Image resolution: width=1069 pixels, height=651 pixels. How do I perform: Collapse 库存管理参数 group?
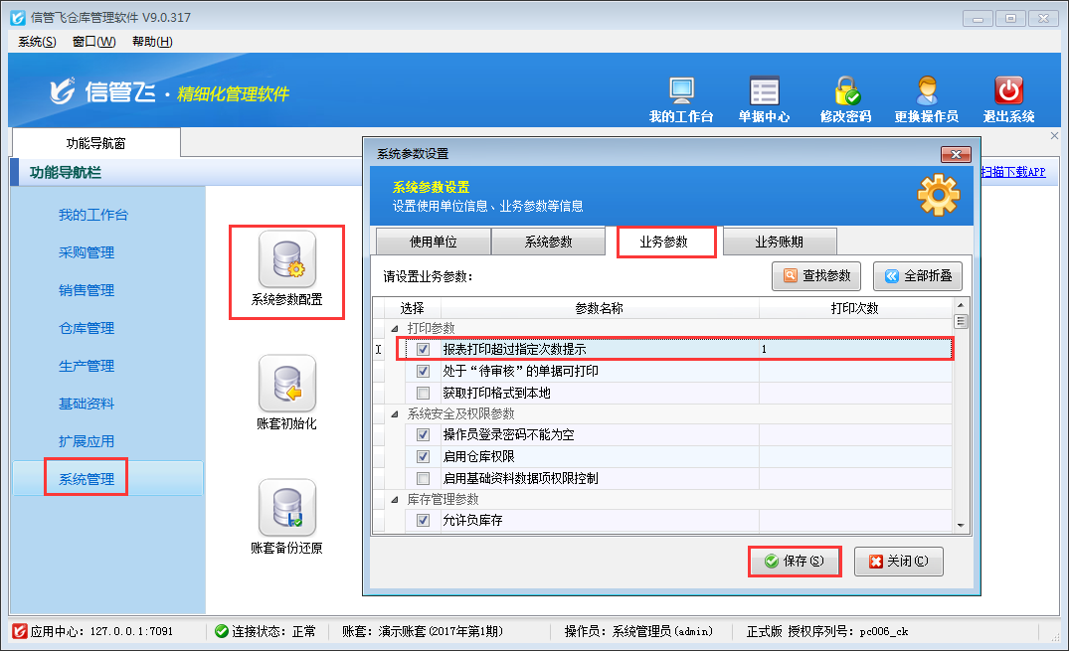395,500
